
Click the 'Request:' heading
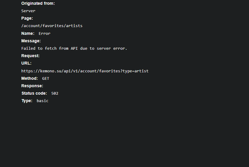[30, 56]
